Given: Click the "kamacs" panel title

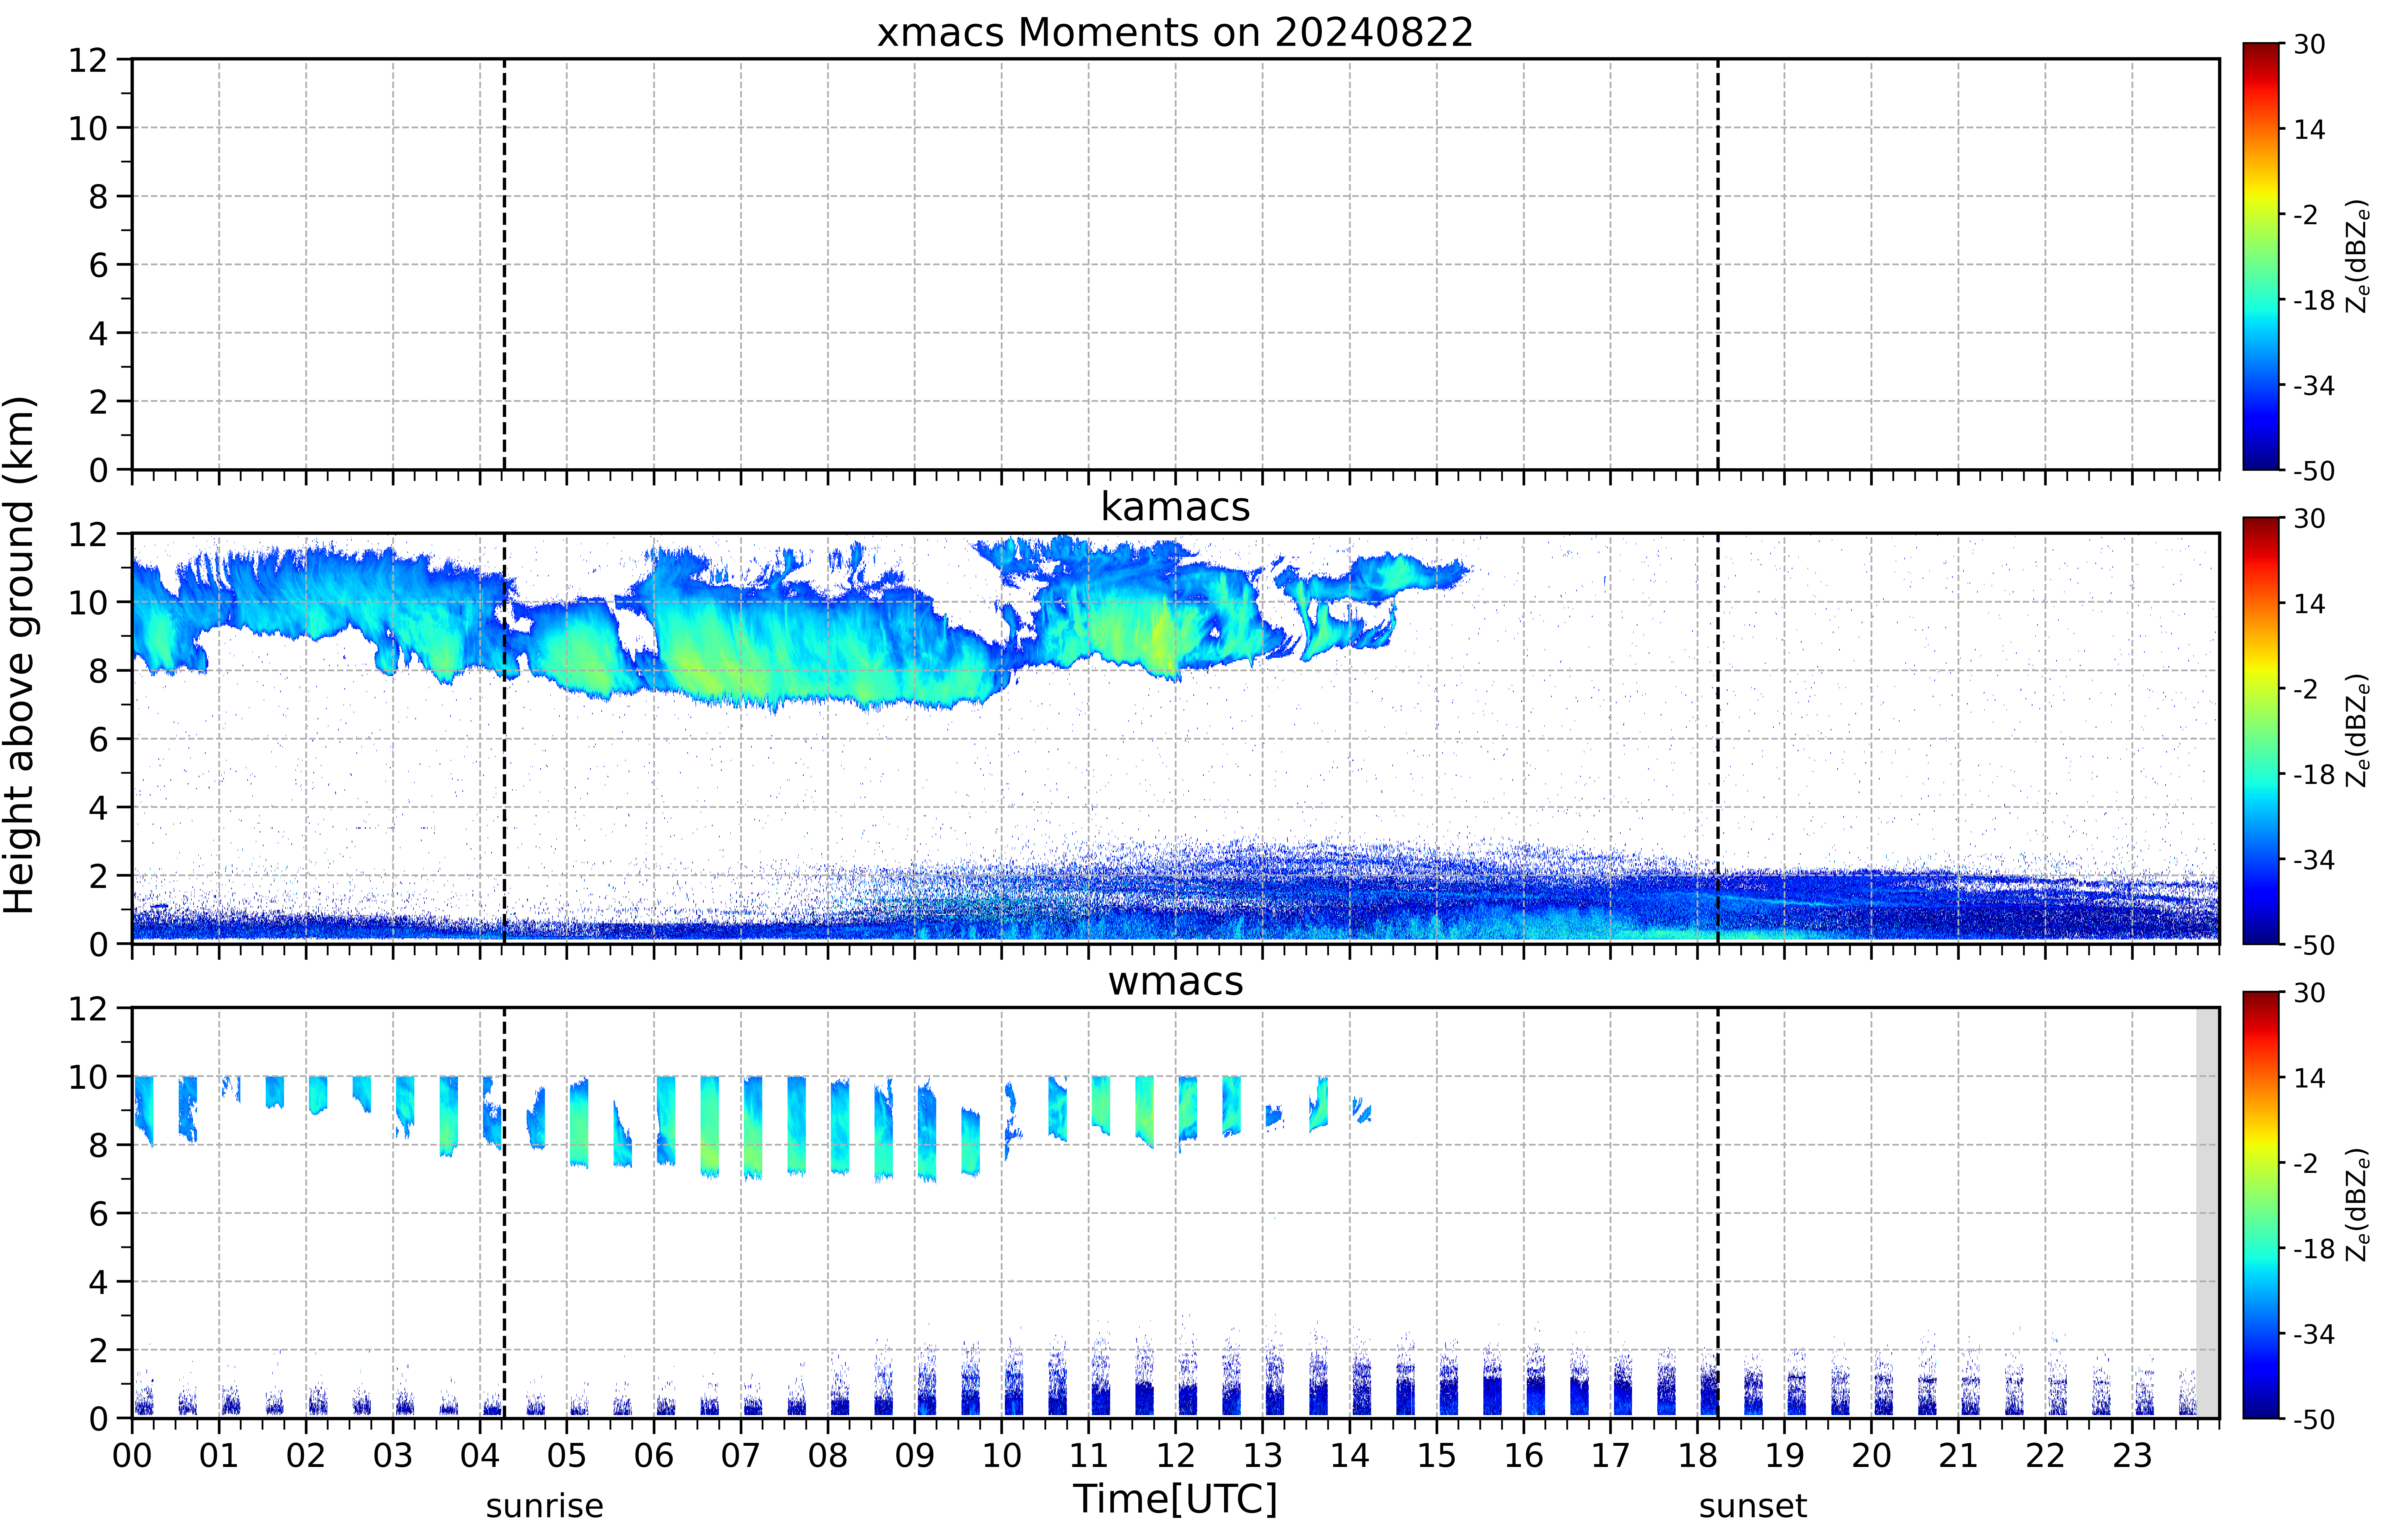Looking at the screenshot, I should (1175, 507).
